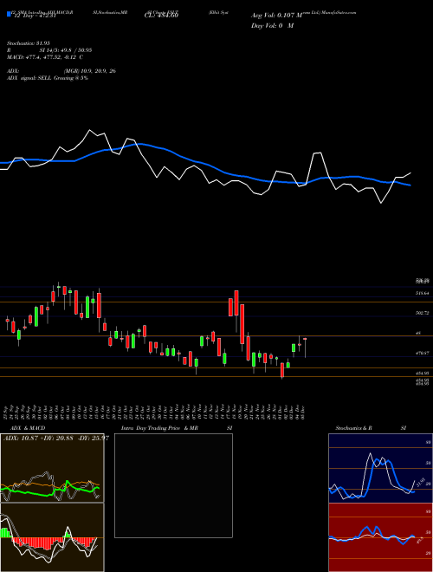Click the MACD histogram chart thumbnail
Viewport: 433px width, 572px height.
52,537
